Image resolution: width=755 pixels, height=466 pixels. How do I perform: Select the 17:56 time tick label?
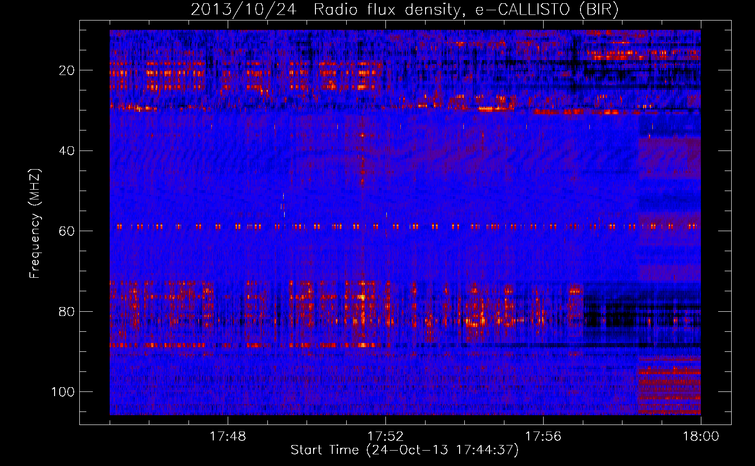[543, 437]
